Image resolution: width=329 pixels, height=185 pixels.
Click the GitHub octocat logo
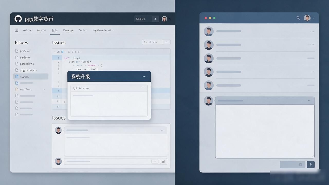[x=18, y=19]
